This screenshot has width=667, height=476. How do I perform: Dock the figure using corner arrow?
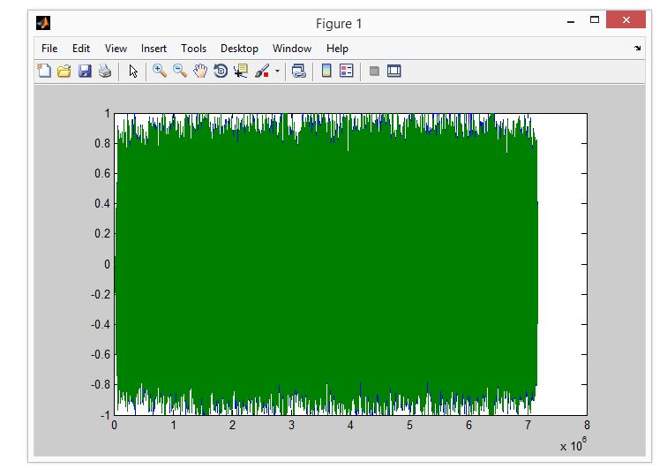(637, 48)
